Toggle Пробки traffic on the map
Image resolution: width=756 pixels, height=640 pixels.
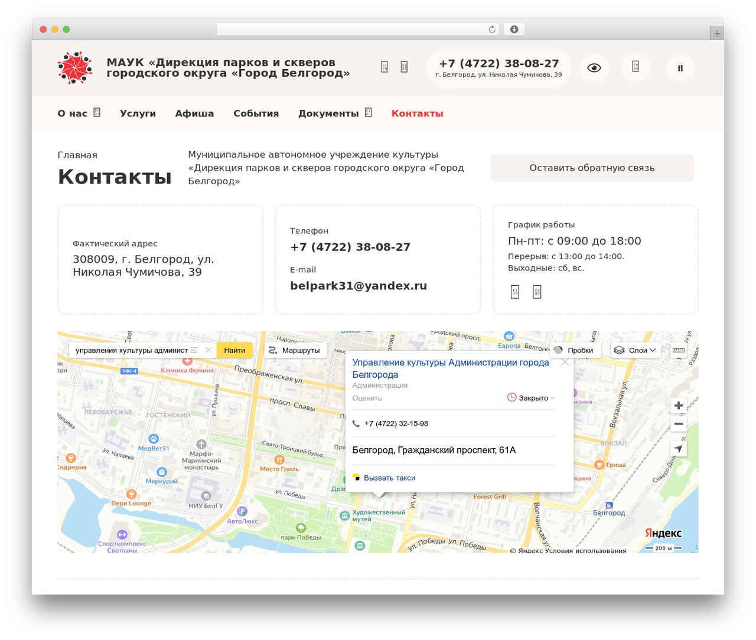[575, 350]
